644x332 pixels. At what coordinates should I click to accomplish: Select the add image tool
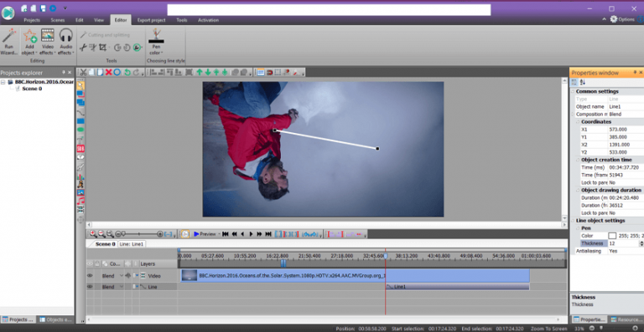click(80, 192)
